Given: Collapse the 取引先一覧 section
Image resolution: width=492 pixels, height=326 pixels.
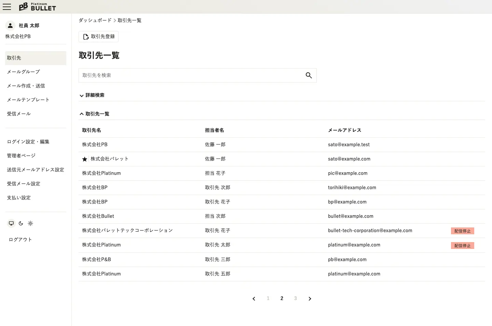Looking at the screenshot, I should (94, 114).
